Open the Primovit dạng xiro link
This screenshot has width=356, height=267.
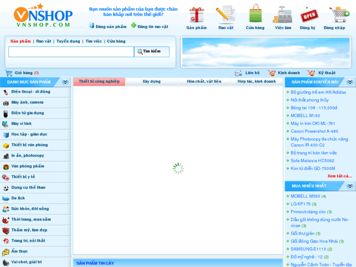[x=308, y=212]
